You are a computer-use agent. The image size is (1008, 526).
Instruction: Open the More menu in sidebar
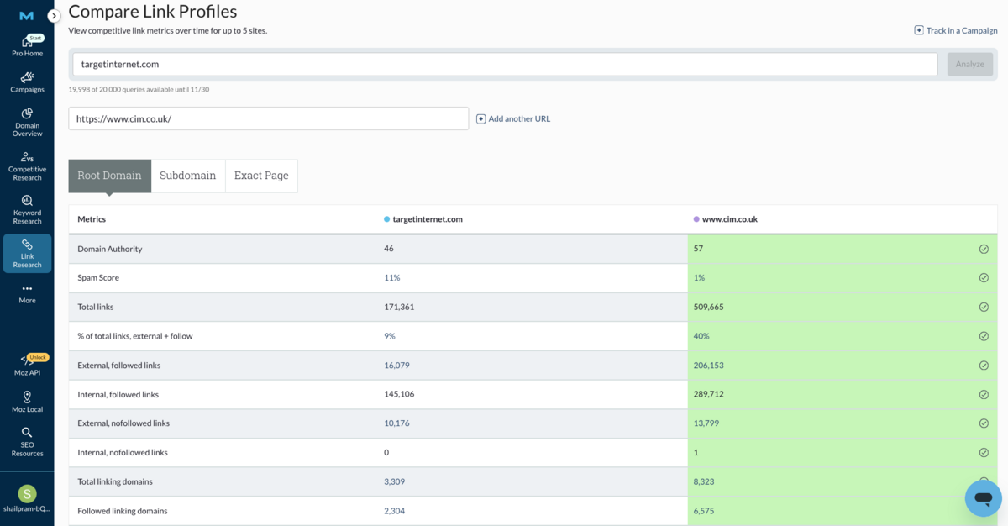click(27, 293)
